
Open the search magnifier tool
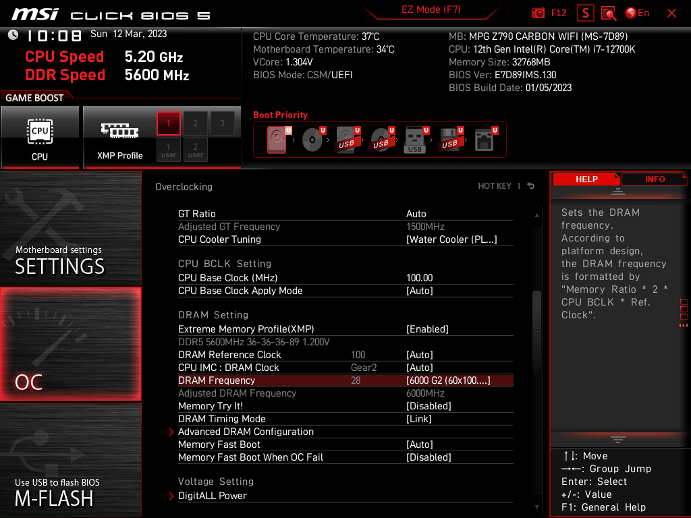tap(607, 12)
